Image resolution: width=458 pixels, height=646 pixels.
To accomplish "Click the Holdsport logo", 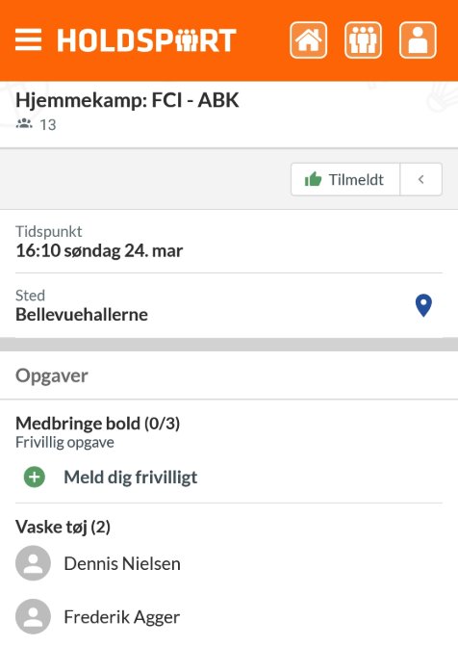I will pyautogui.click(x=146, y=40).
